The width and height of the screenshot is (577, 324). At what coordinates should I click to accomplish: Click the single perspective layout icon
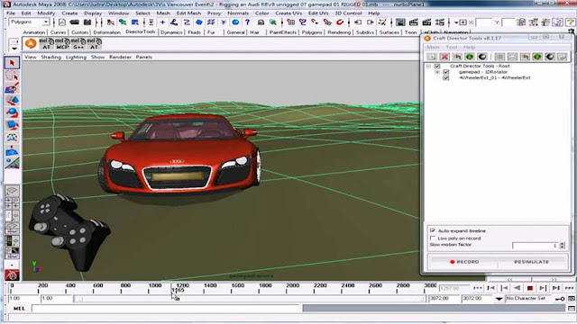tap(12, 191)
